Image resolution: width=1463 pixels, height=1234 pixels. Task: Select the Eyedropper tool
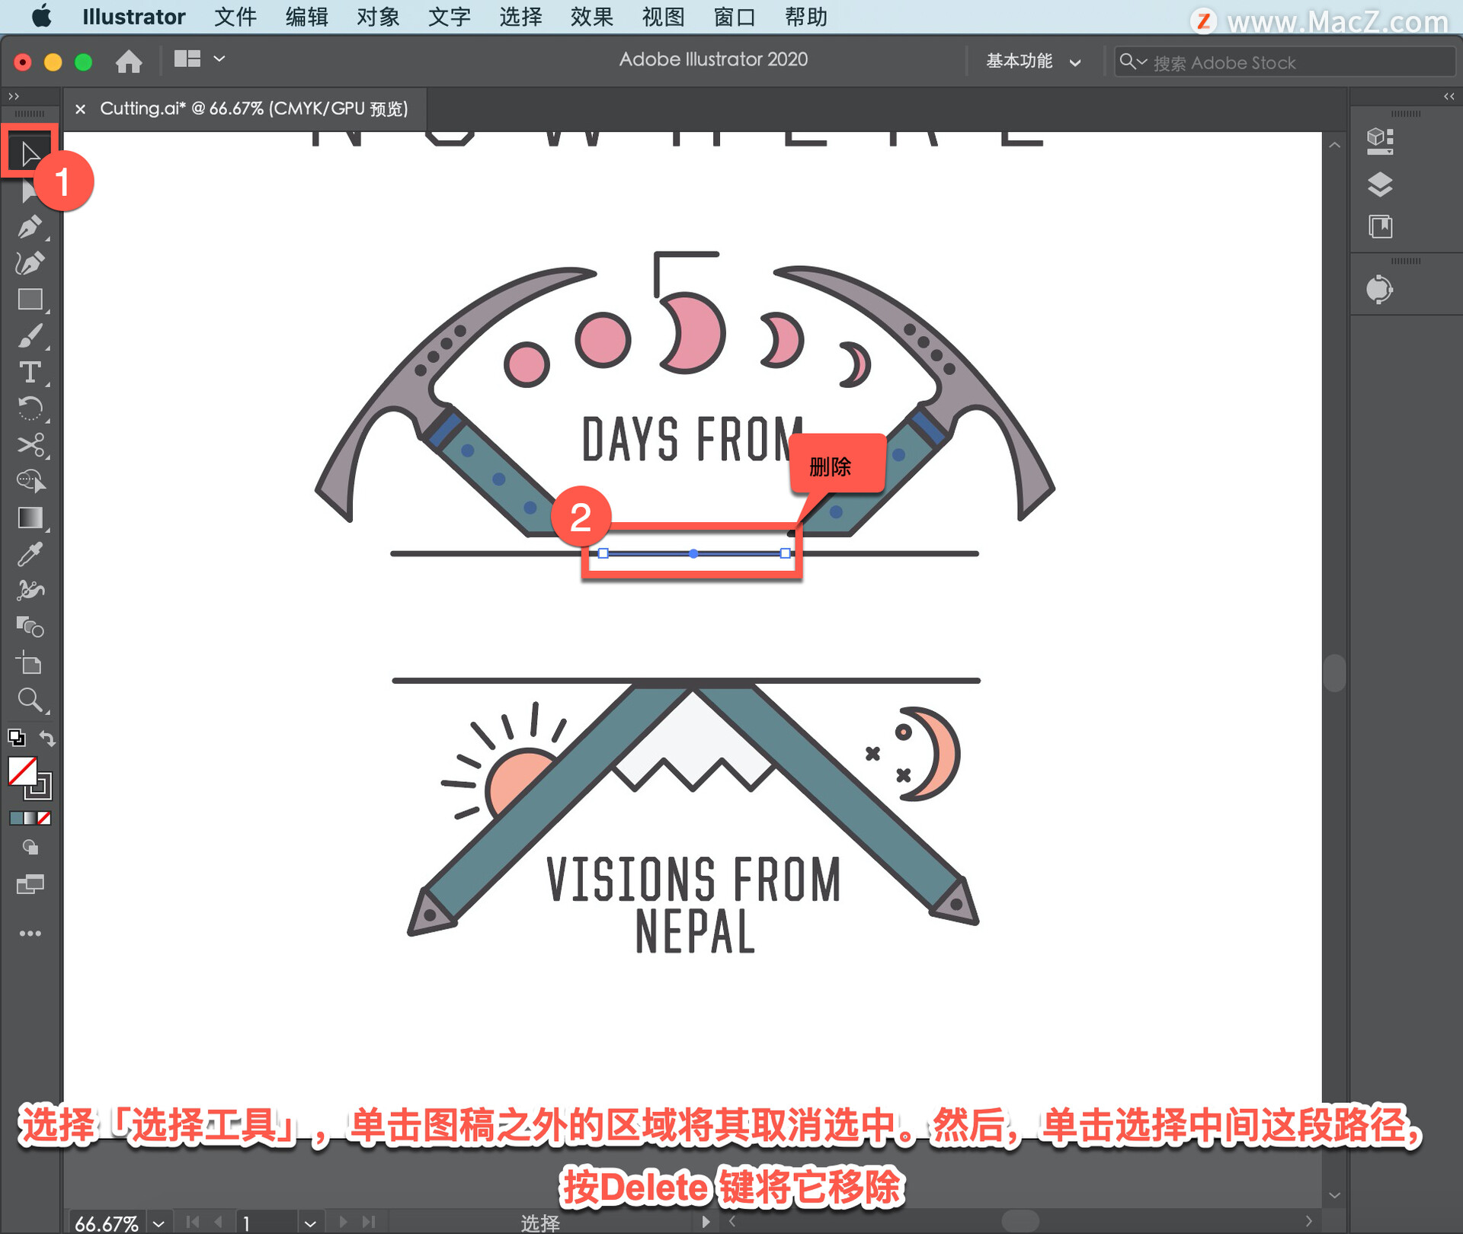pyautogui.click(x=30, y=554)
